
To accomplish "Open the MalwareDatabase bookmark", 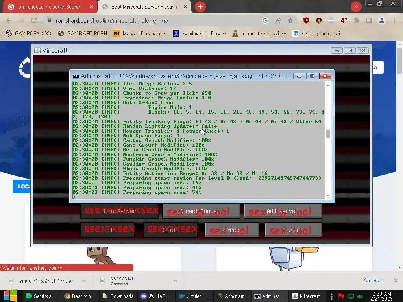I will [140, 34].
